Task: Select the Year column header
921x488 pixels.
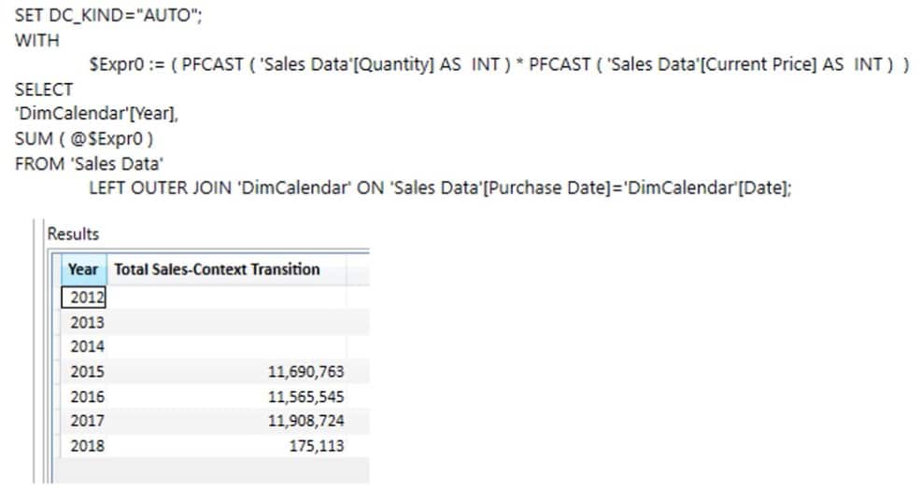Action: pos(83,270)
